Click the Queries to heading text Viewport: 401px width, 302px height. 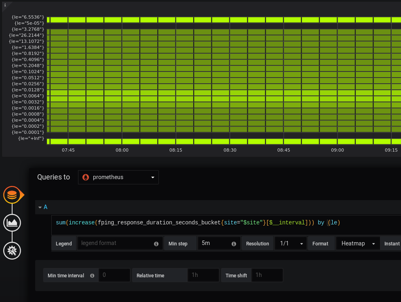53,177
